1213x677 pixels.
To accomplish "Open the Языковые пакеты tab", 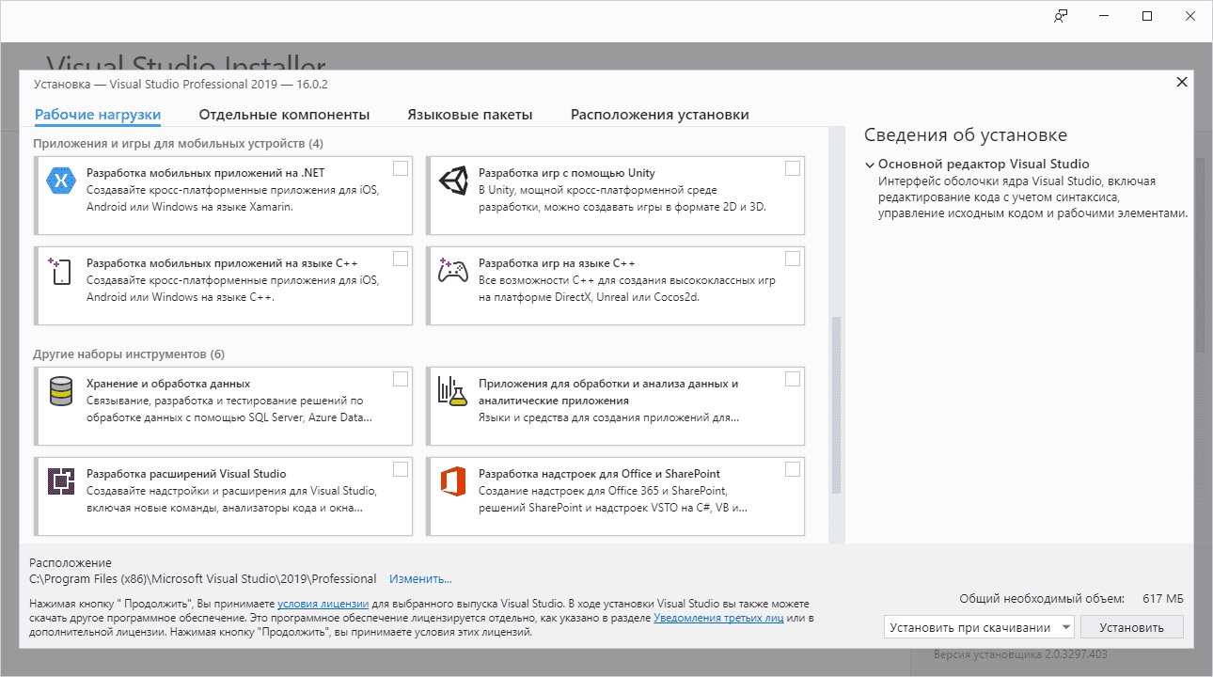I will coord(470,115).
